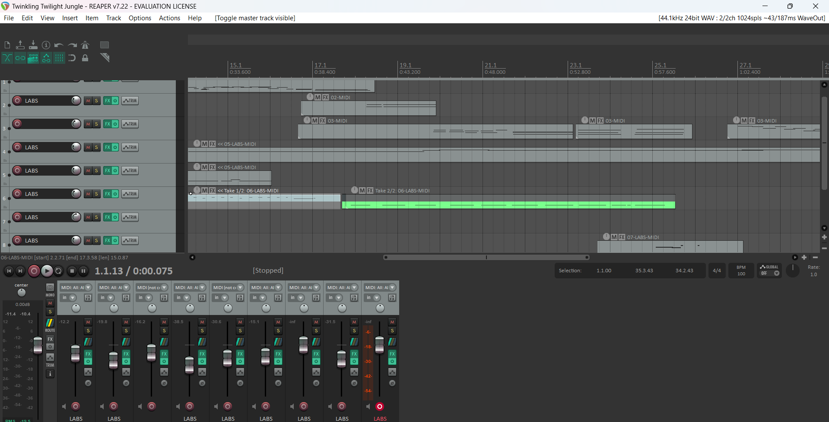Toggle the transport repeat loop button
Viewport: 829px width, 422px height.
click(59, 271)
